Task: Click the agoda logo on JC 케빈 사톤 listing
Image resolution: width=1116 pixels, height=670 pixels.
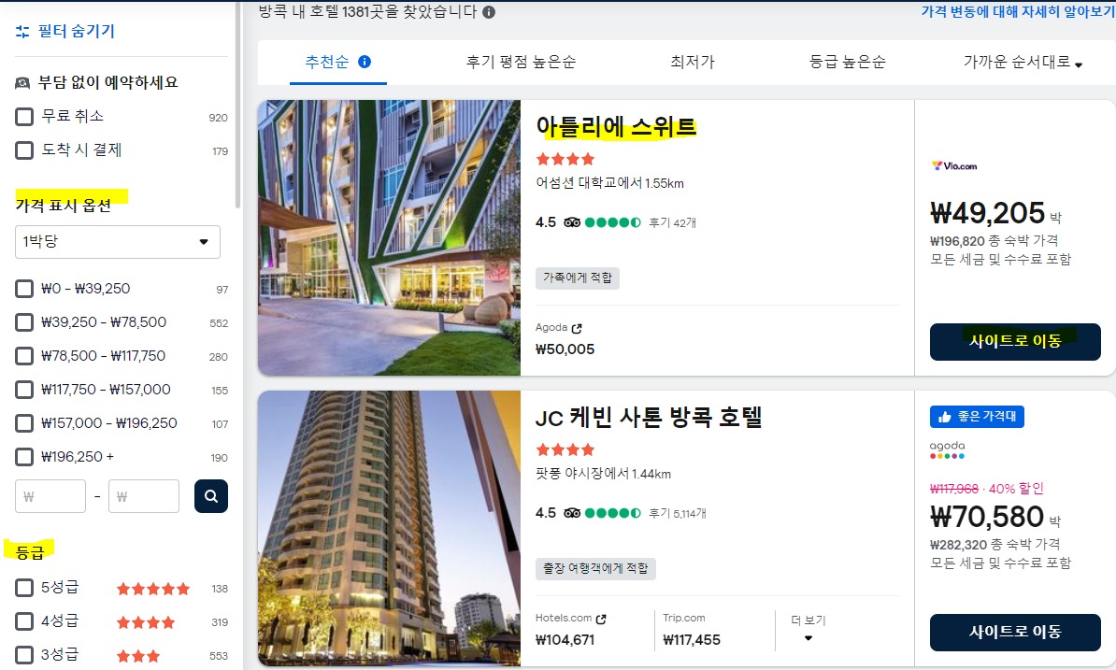Action: [x=947, y=449]
